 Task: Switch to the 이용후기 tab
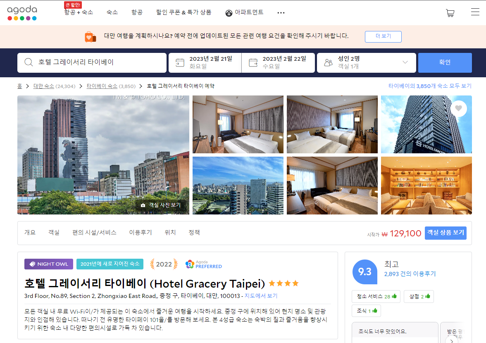[x=141, y=232]
